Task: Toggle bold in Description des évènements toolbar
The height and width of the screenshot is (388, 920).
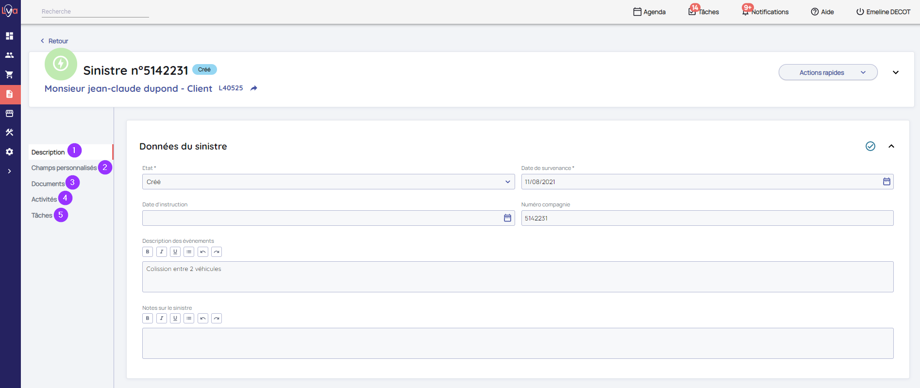Action: tap(148, 252)
